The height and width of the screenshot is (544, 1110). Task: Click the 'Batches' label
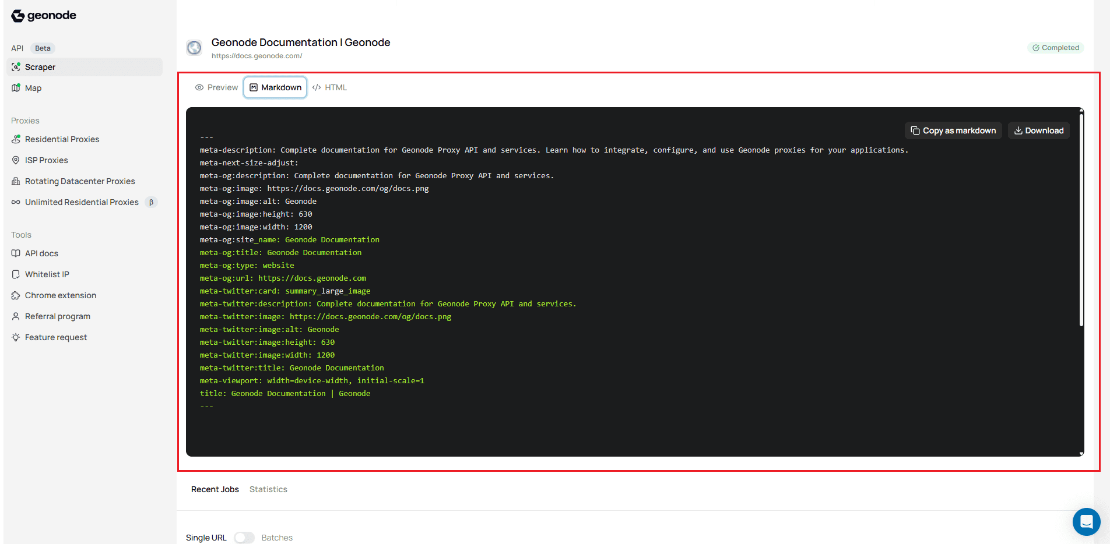coord(277,538)
